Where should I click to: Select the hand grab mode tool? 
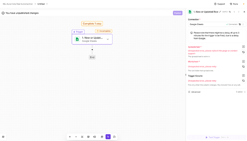point(102,137)
